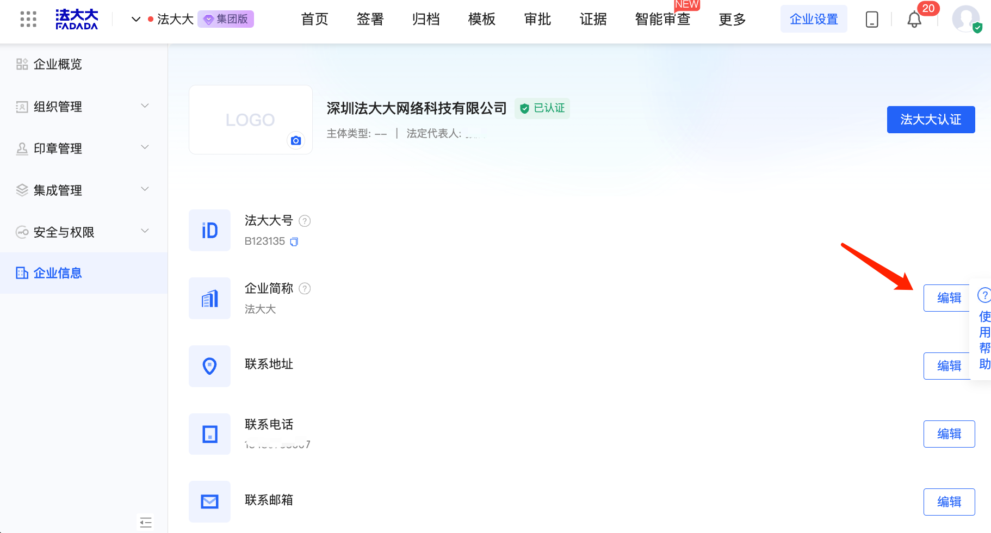Click the 已认证 verified badge
This screenshot has height=533, width=991.
click(542, 108)
